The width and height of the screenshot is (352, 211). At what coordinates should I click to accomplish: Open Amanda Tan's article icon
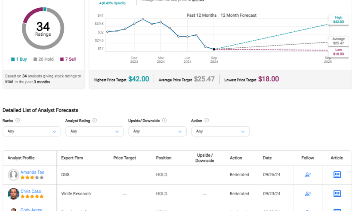[x=337, y=175]
